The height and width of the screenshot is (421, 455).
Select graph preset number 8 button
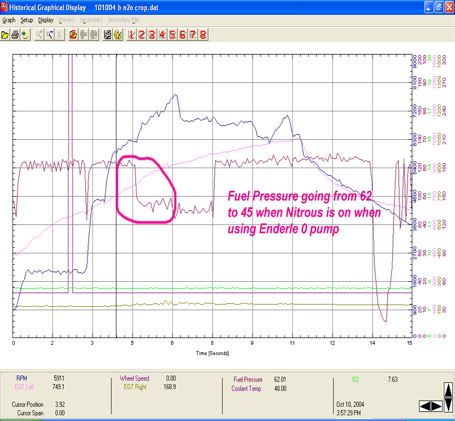[203, 35]
